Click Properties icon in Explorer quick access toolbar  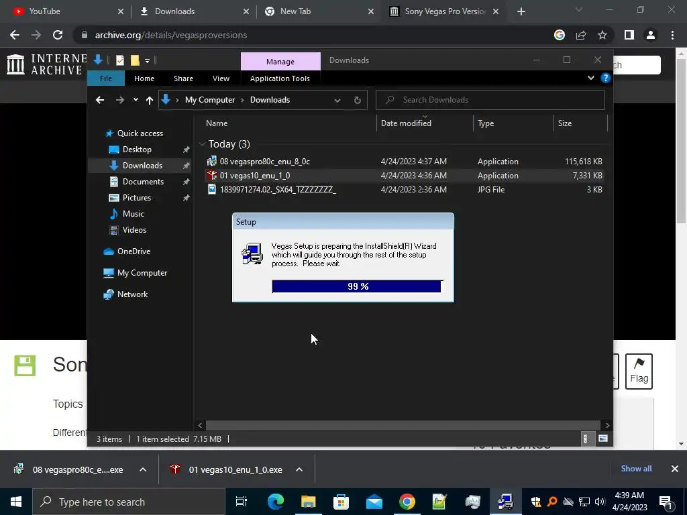tap(119, 60)
